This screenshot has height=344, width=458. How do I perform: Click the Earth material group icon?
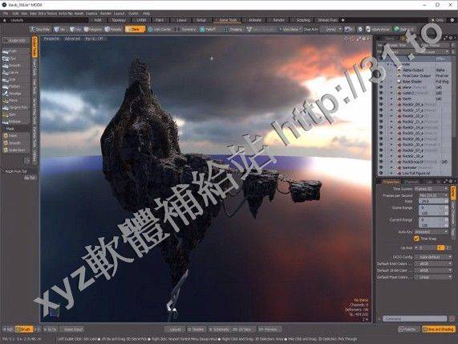[399, 99]
